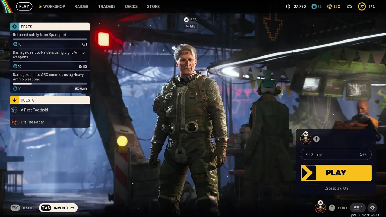Click the Cred reward icon of Heavy Ammo feat
386x217 pixels.
[15, 89]
